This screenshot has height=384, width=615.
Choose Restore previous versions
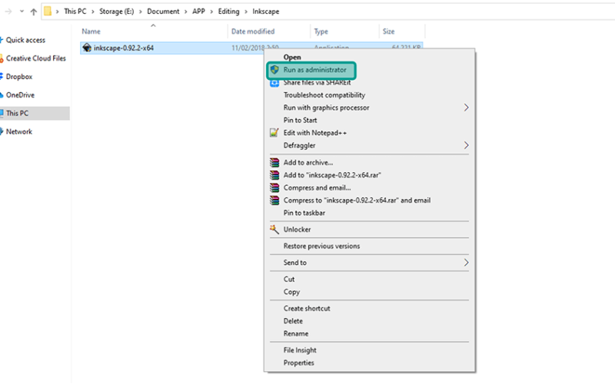tap(321, 246)
